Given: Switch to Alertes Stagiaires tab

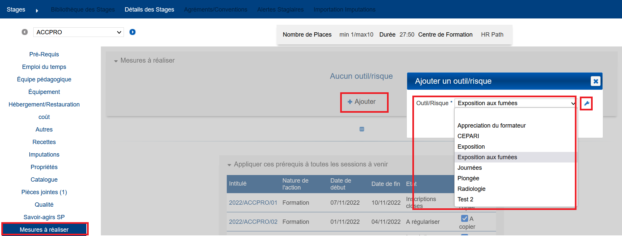Looking at the screenshot, I should [x=280, y=10].
